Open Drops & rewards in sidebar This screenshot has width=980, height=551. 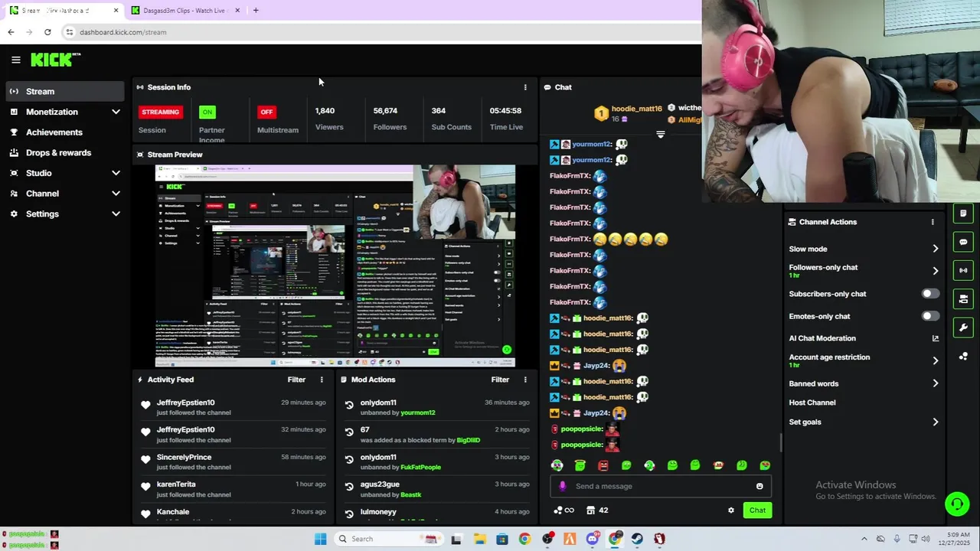pyautogui.click(x=65, y=153)
